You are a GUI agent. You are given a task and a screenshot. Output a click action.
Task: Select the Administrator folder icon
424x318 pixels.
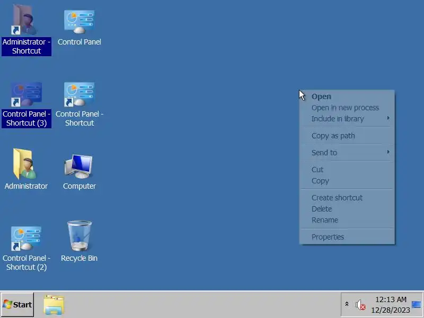pos(26,169)
